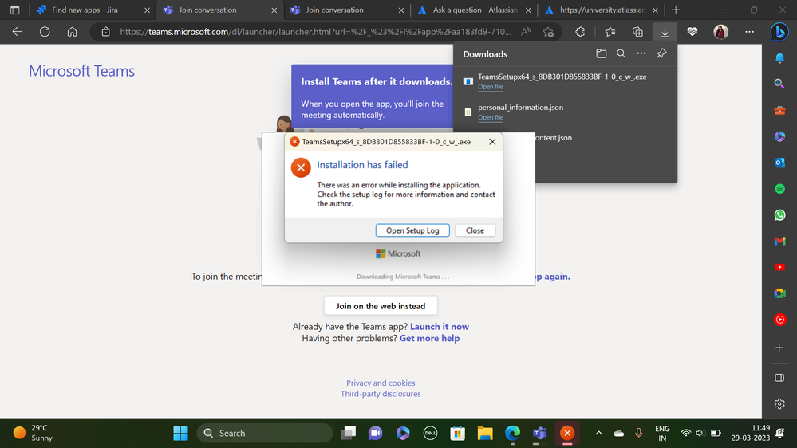
Task: Open the Get more help link
Action: click(429, 338)
